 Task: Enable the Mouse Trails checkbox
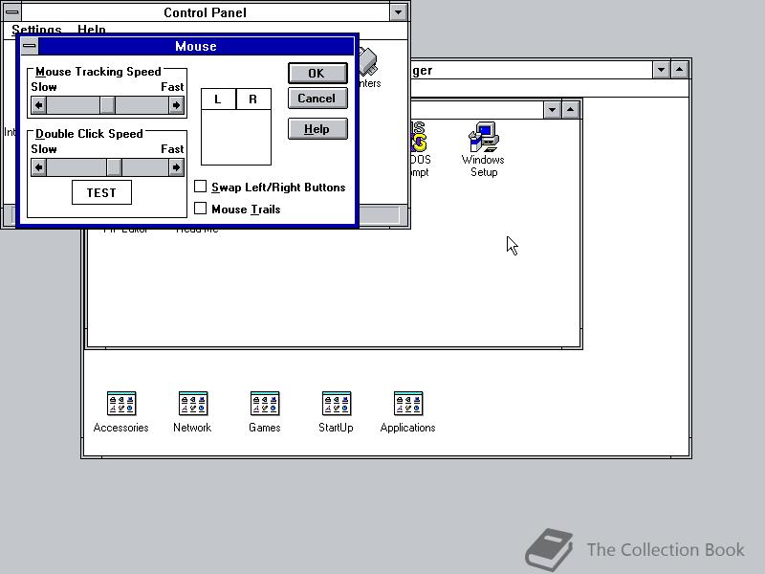[200, 209]
